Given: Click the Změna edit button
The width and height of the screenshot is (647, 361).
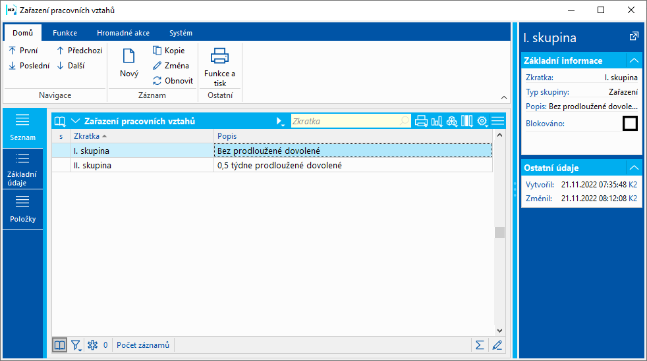Looking at the screenshot, I should [171, 66].
